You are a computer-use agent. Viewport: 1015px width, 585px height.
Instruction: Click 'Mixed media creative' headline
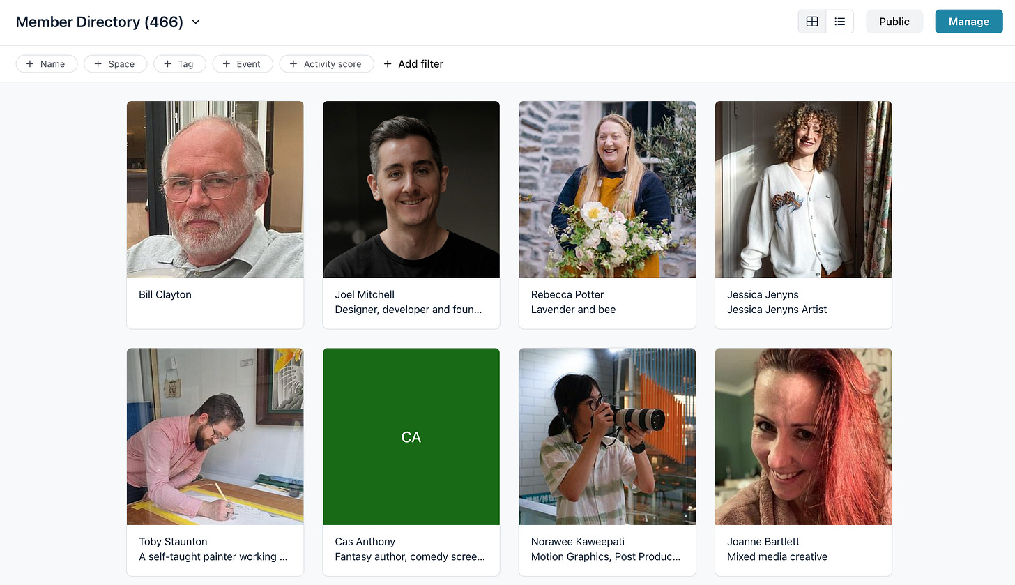(x=777, y=556)
